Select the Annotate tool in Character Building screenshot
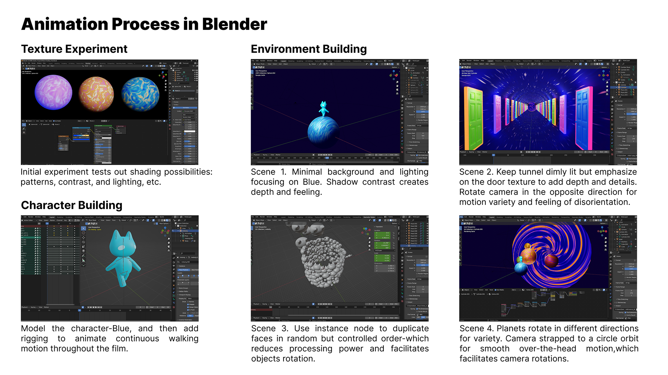Viewport: 668px width, 375px height. 83,256
